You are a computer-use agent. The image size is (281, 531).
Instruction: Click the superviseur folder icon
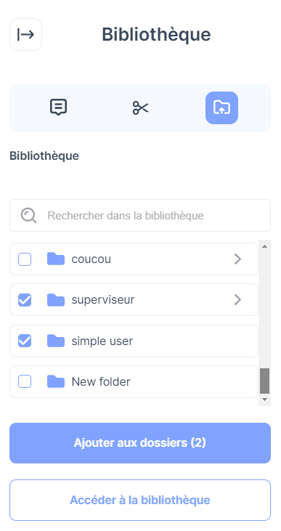[x=56, y=300]
